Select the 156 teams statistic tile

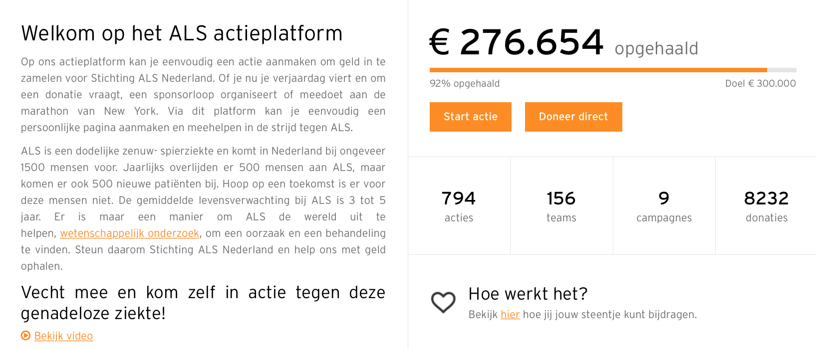pos(561,206)
